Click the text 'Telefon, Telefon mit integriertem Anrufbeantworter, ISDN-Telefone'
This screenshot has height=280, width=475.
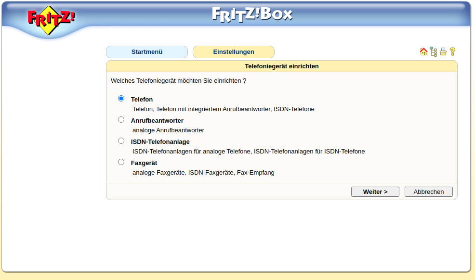pos(224,109)
